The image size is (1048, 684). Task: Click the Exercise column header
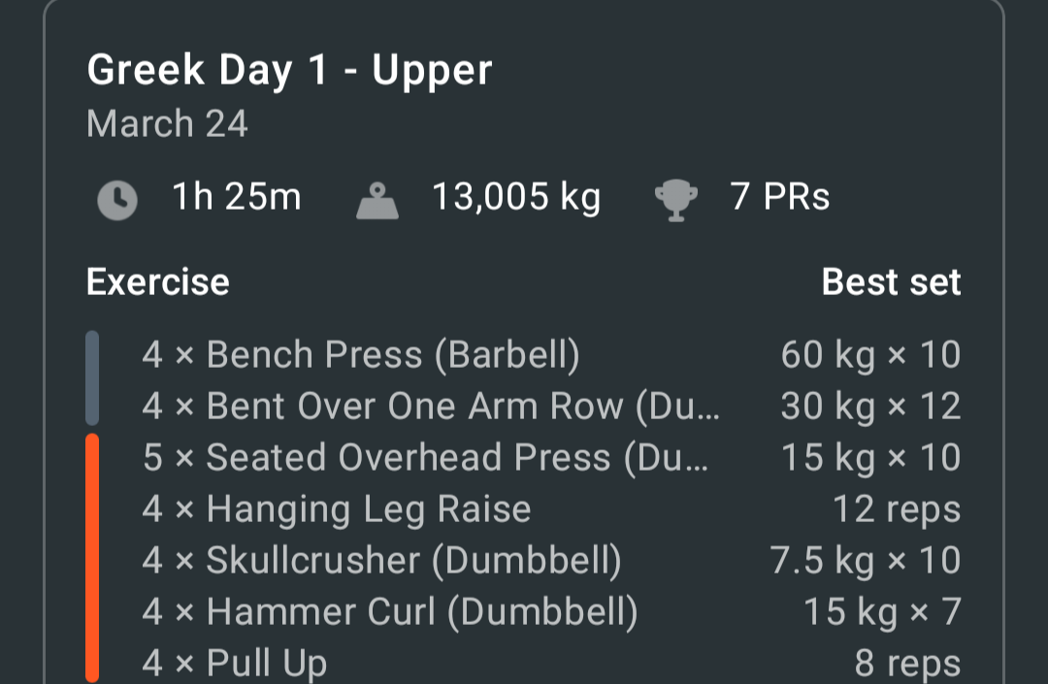pyautogui.click(x=158, y=282)
